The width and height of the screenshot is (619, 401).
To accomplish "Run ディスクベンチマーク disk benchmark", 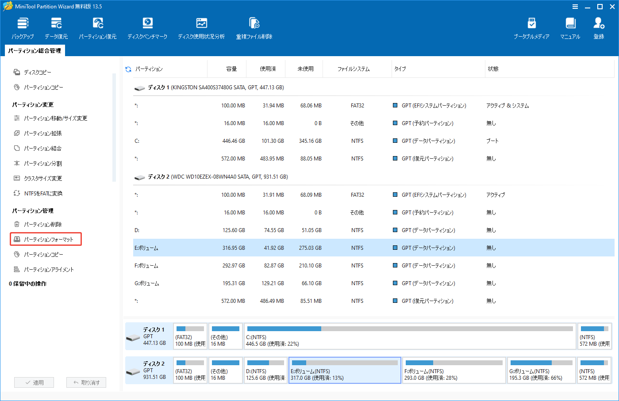I will [147, 27].
